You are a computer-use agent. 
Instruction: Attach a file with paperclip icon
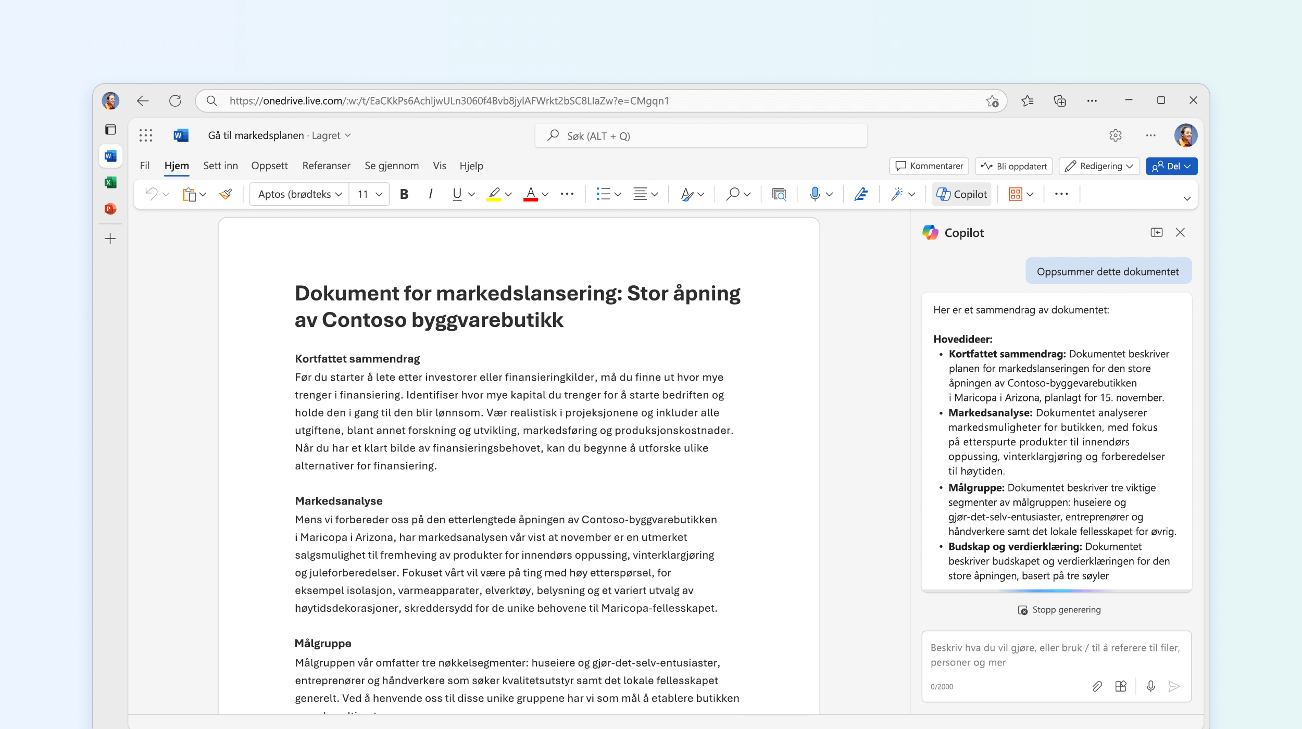click(1097, 687)
